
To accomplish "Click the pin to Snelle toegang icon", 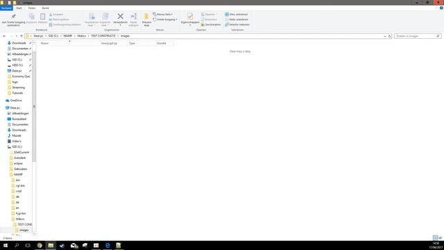I will [13, 17].
